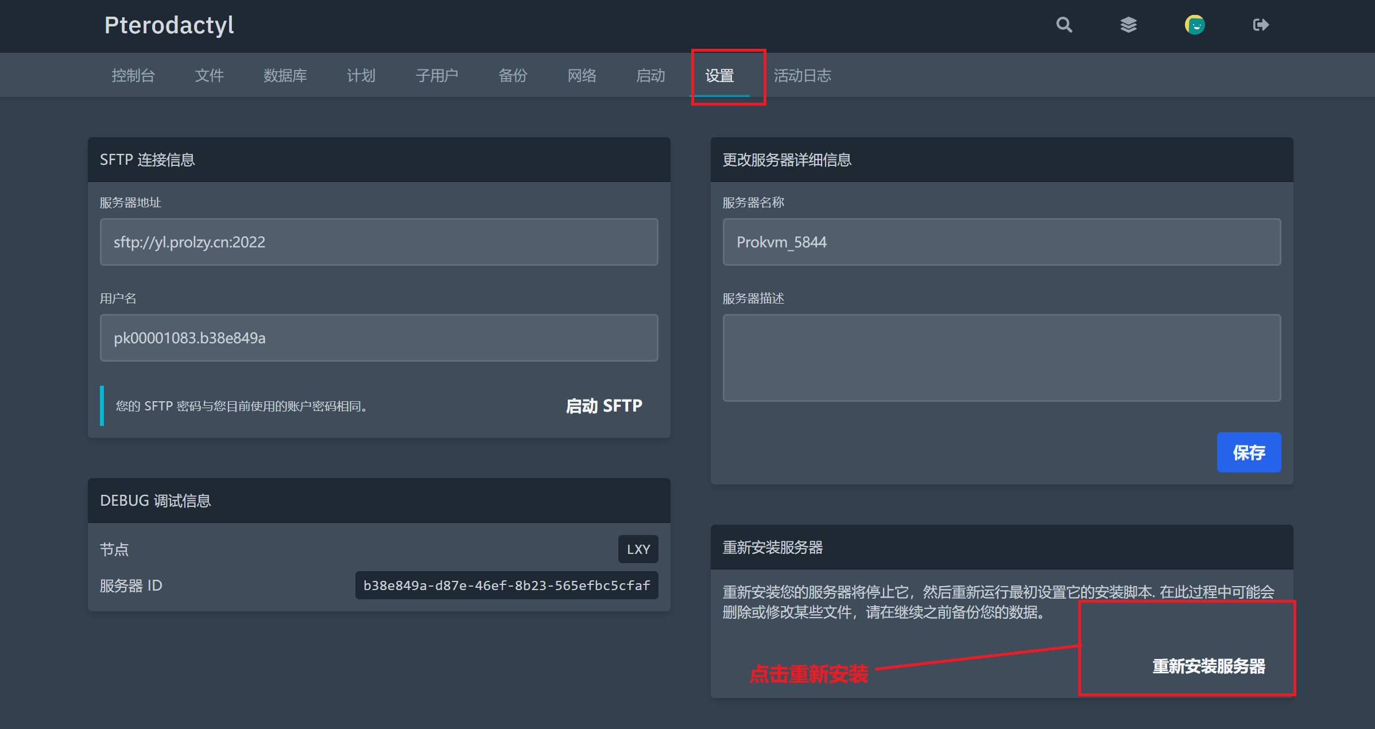Viewport: 1375px width, 729px height.
Task: Click the account avatar icon
Action: 1195,25
